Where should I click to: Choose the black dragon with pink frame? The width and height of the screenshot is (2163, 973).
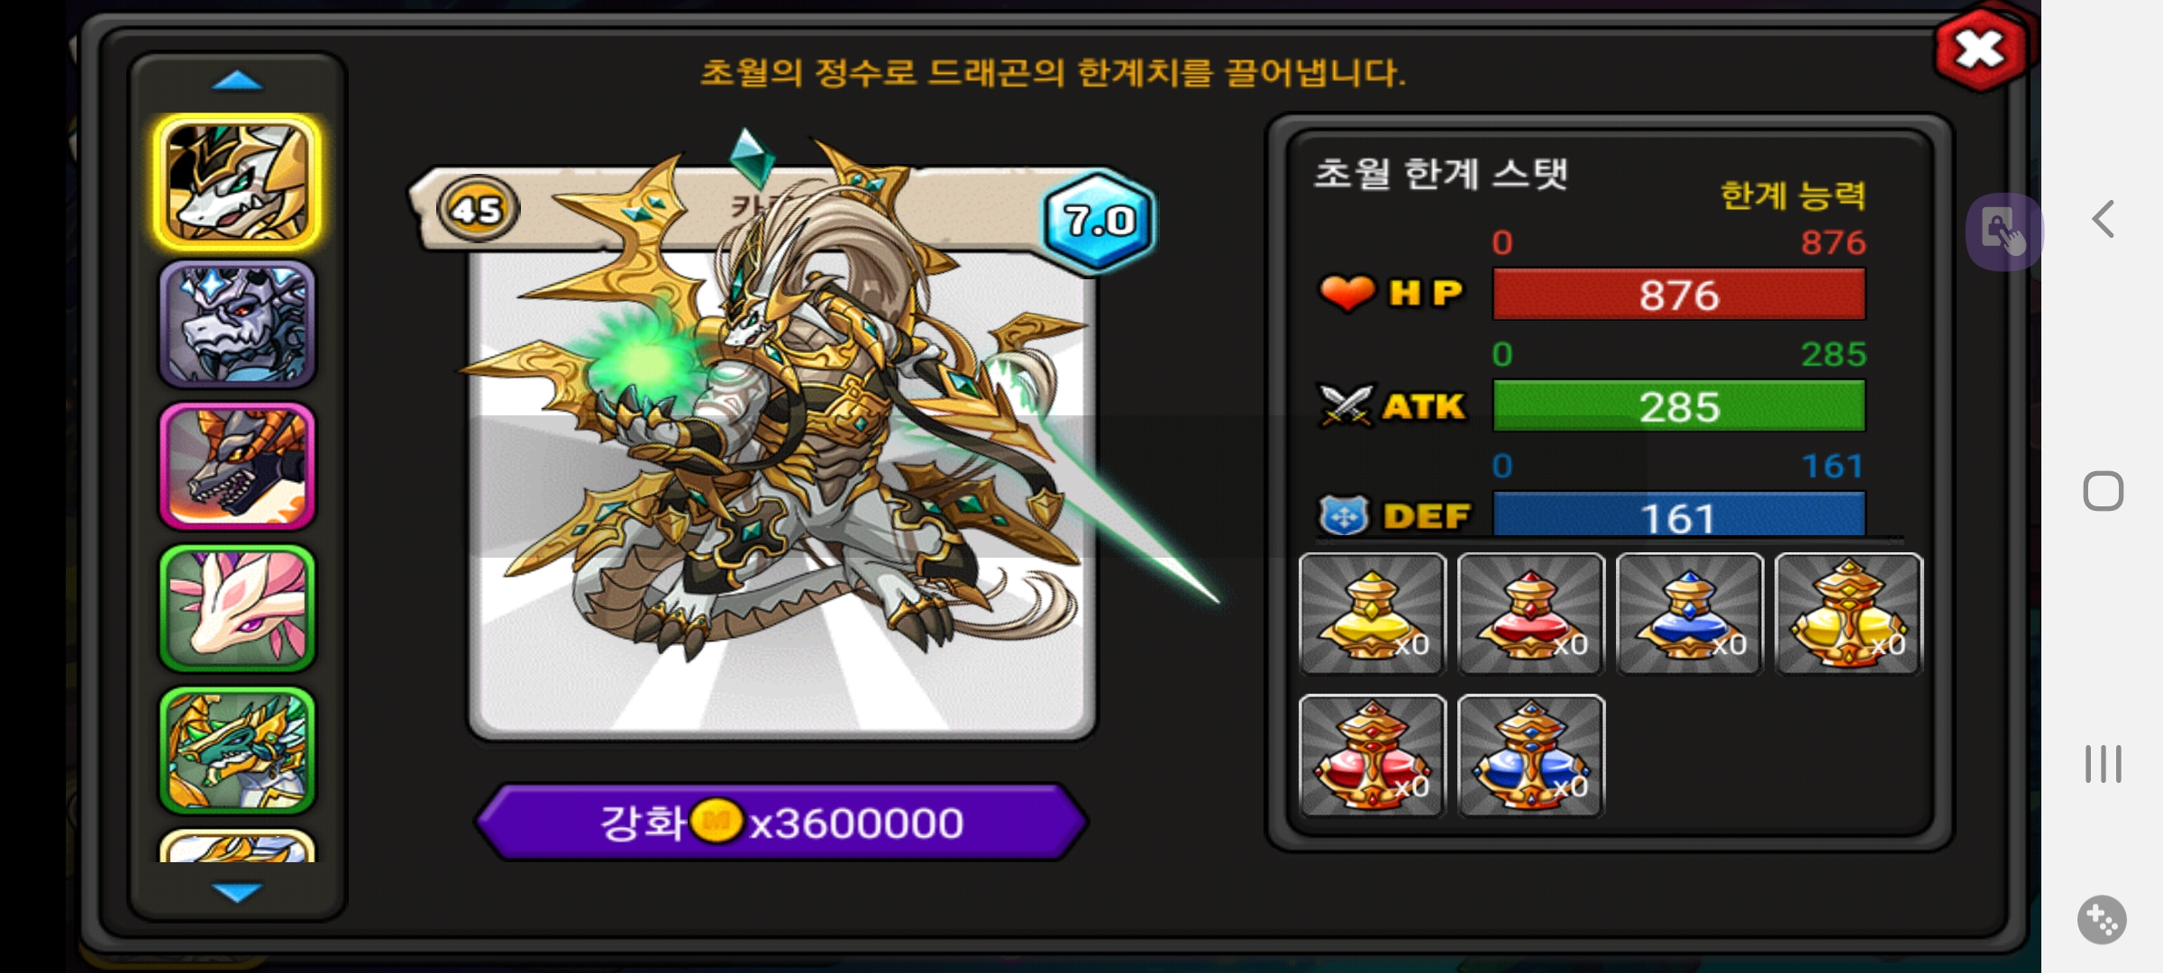click(x=237, y=466)
